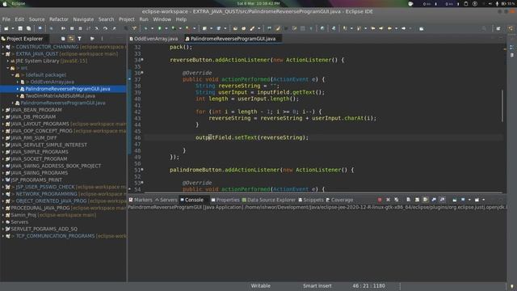The image size is (517, 291).
Task: Click the Open Perspective icon
Action: point(498,28)
